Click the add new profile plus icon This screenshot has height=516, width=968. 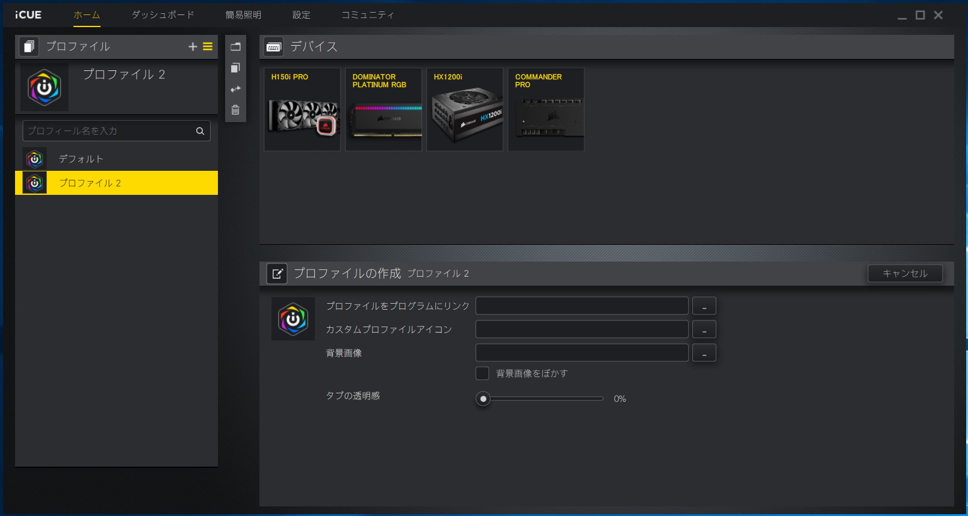(193, 46)
